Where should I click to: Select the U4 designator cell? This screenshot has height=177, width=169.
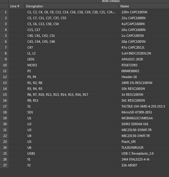tap(72, 136)
